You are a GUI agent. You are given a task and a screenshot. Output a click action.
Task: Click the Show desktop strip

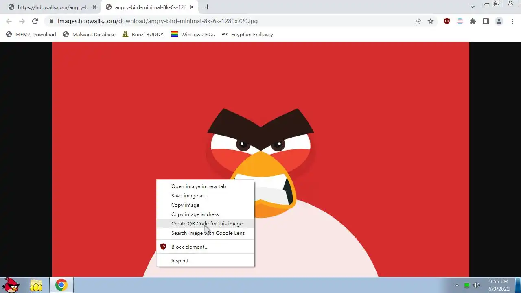point(518,285)
